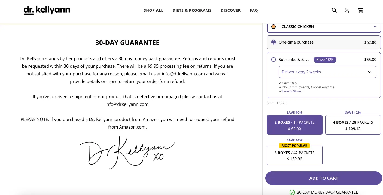Image resolution: width=383 pixels, height=195 pixels.
Task: Select the One-time purchase option
Action: [x=273, y=42]
